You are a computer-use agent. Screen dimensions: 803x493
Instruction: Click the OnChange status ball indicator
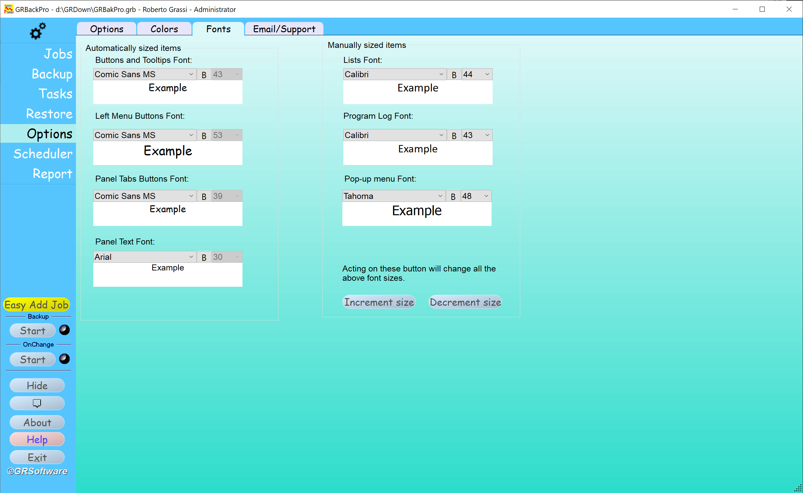[64, 359]
